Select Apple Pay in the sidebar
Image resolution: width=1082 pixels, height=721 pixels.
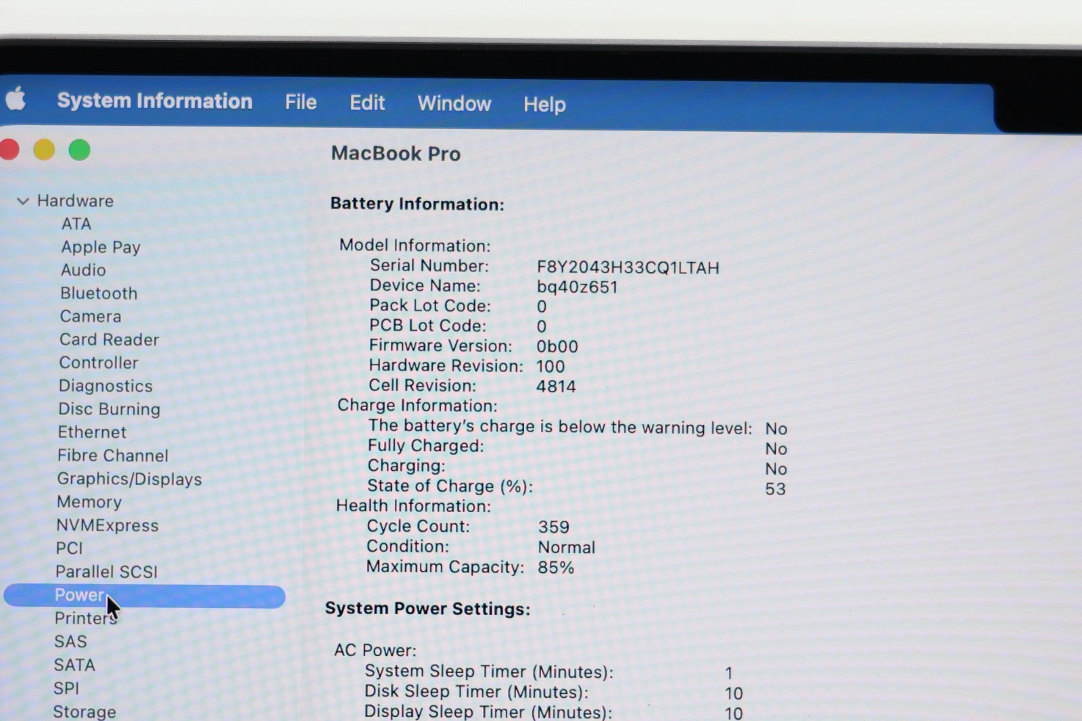click(100, 247)
